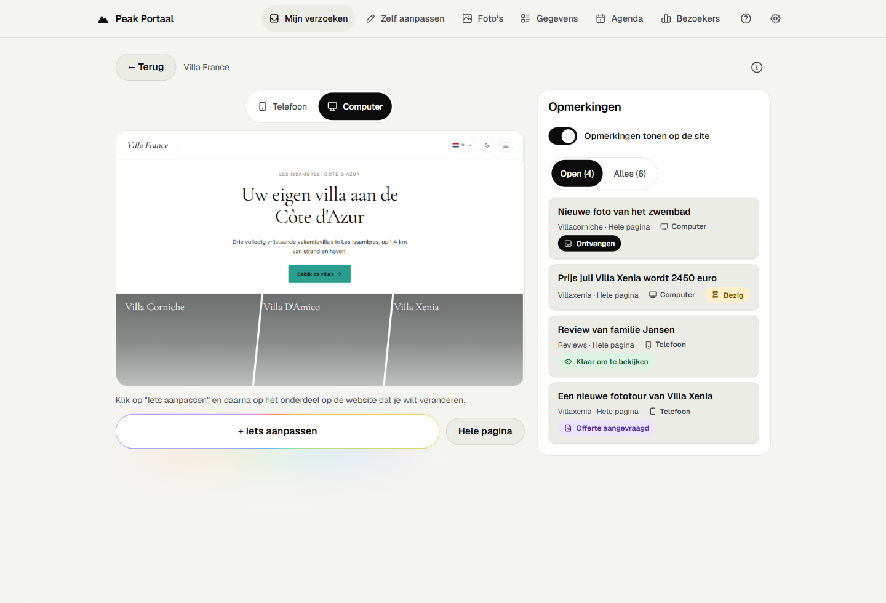Click Bekijk de villa's button in preview

(319, 274)
